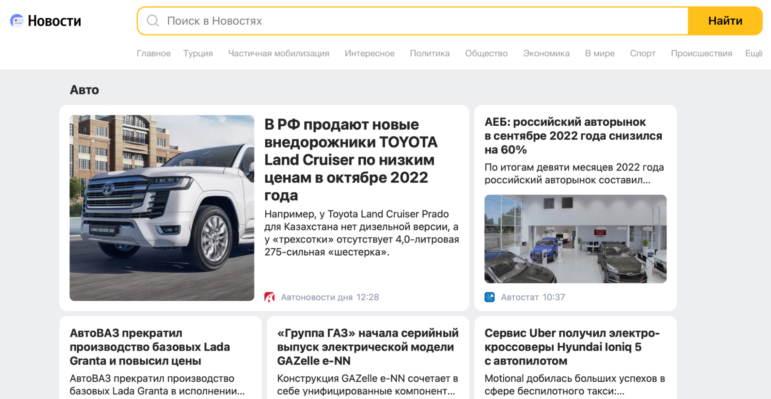Select the Экономика tab
The height and width of the screenshot is (399, 771).
pos(546,53)
